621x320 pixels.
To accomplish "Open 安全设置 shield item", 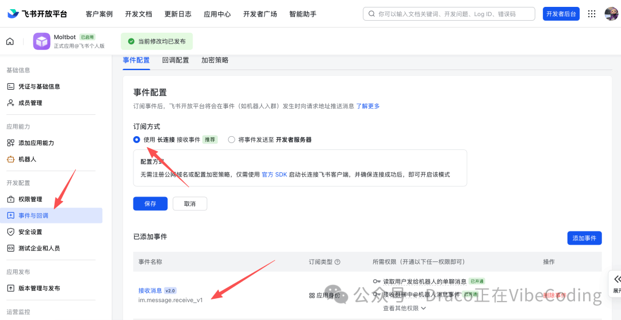I will [30, 232].
